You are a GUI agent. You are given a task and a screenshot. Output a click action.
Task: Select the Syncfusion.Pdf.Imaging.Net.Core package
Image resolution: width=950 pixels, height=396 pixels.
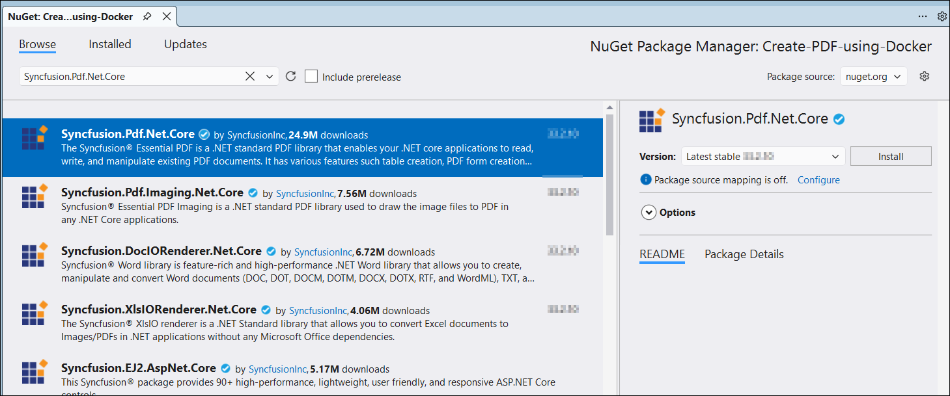pyautogui.click(x=303, y=206)
